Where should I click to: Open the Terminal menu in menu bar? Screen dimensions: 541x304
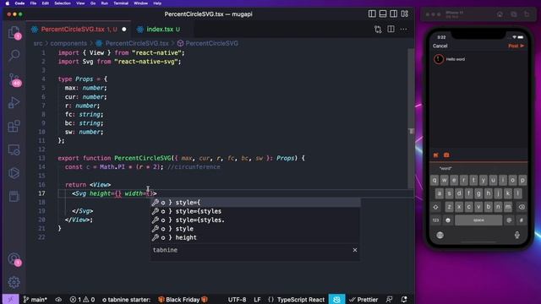121,3
